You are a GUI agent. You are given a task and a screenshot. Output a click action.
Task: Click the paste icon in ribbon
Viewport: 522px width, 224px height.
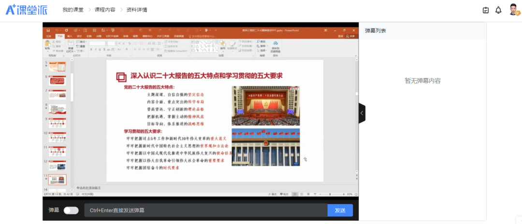(x=47, y=45)
